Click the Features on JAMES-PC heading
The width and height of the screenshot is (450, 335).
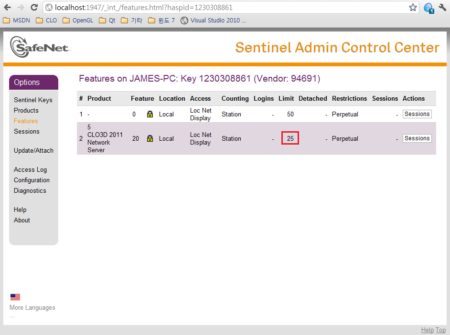point(200,79)
